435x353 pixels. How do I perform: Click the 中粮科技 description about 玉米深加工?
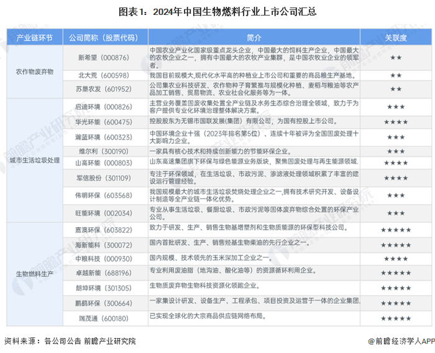[x=211, y=258]
